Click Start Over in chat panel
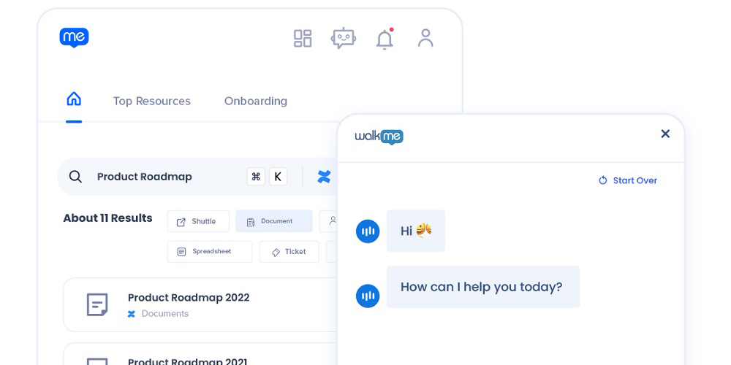 (628, 180)
